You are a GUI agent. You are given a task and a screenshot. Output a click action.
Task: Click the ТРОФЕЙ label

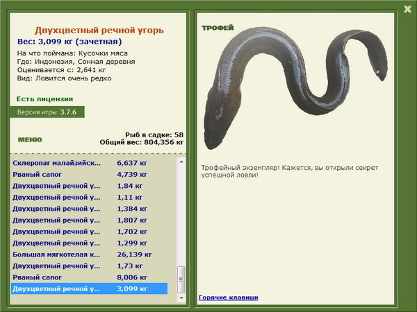coord(218,28)
